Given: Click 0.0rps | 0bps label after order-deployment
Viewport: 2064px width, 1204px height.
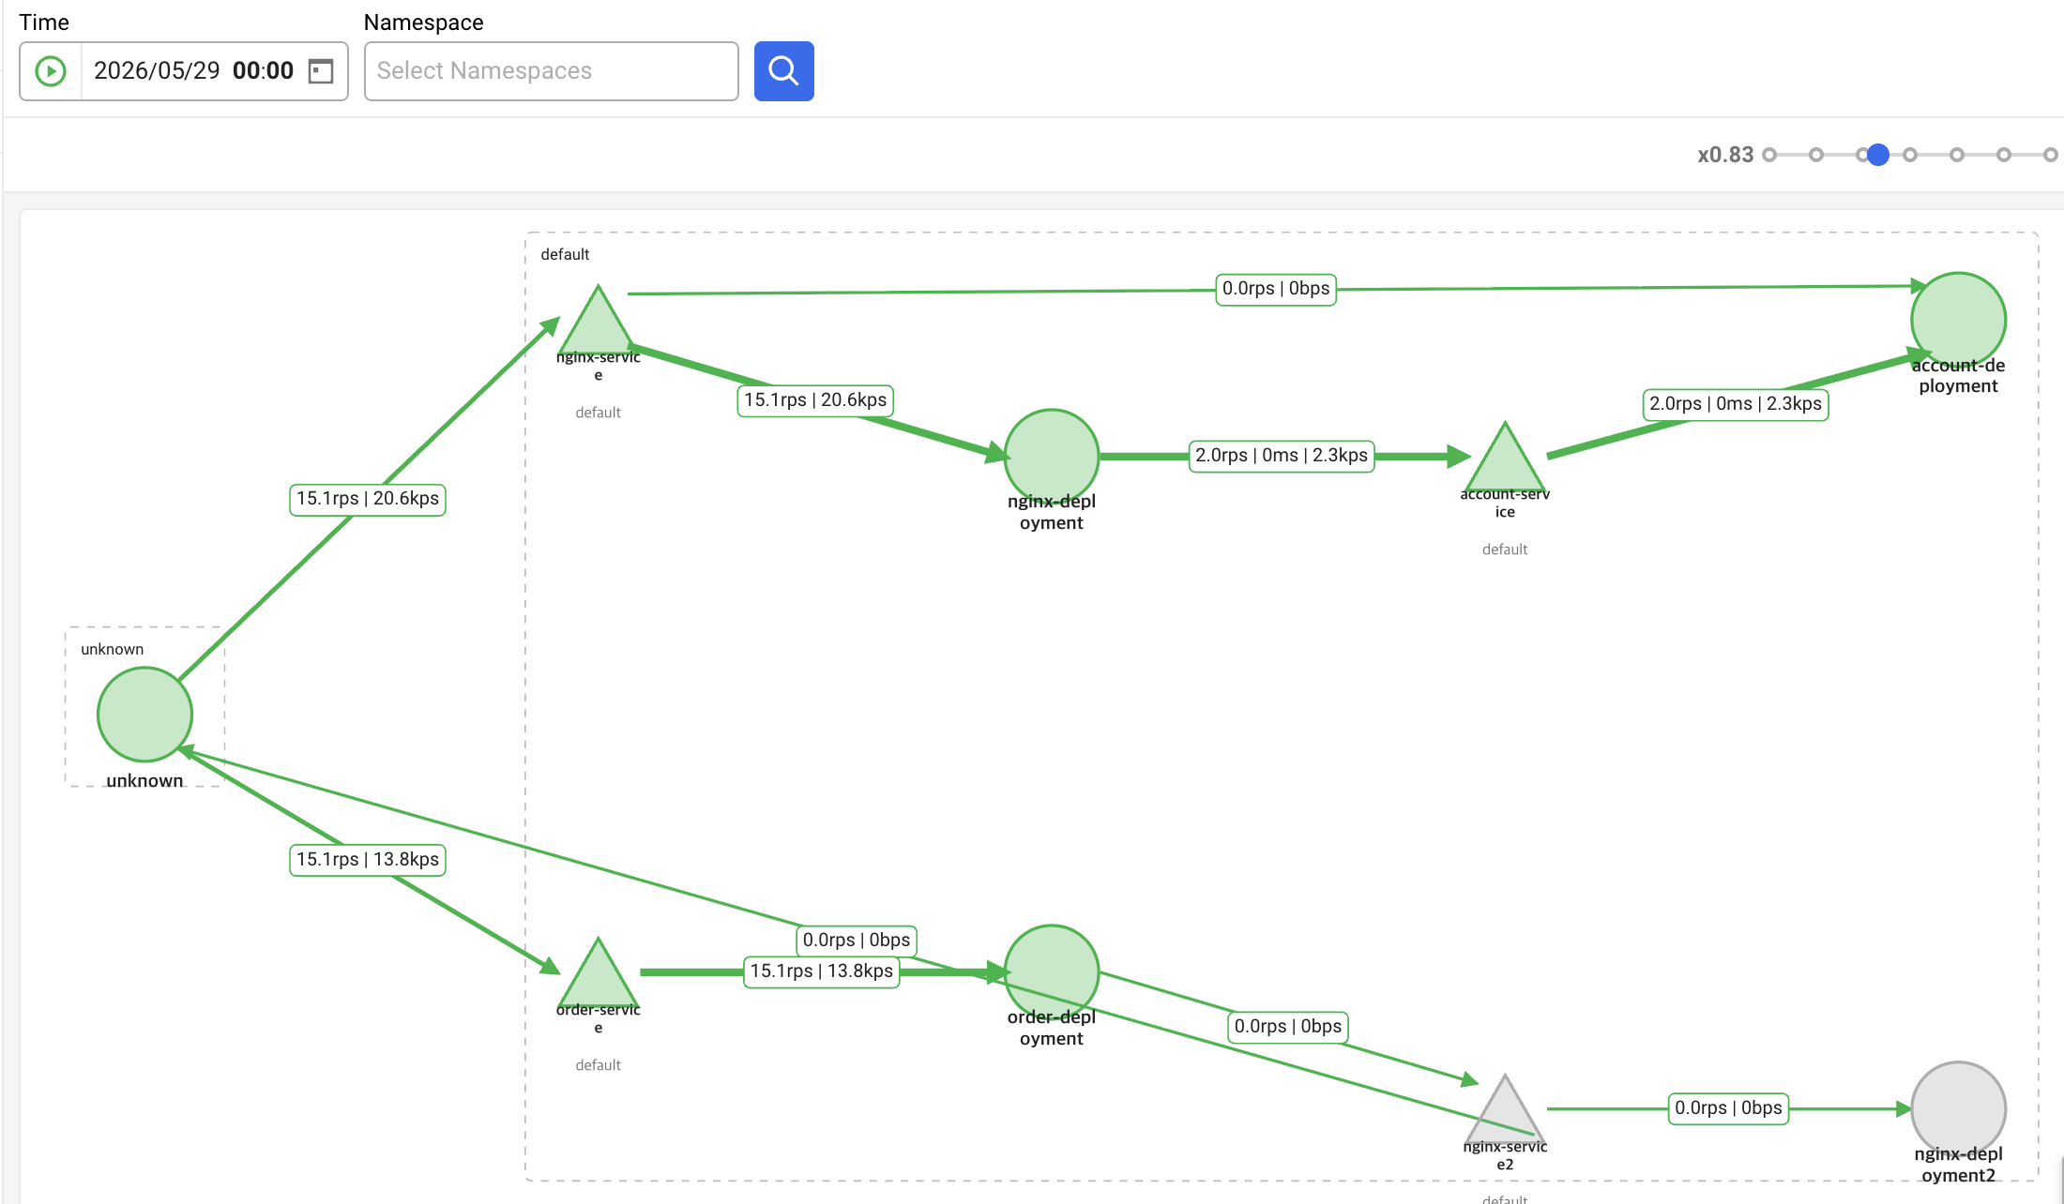Looking at the screenshot, I should (1288, 1027).
